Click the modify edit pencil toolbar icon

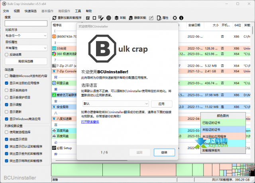151,18
